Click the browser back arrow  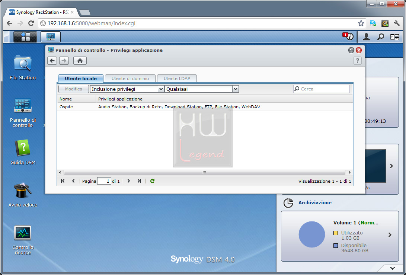[10, 23]
